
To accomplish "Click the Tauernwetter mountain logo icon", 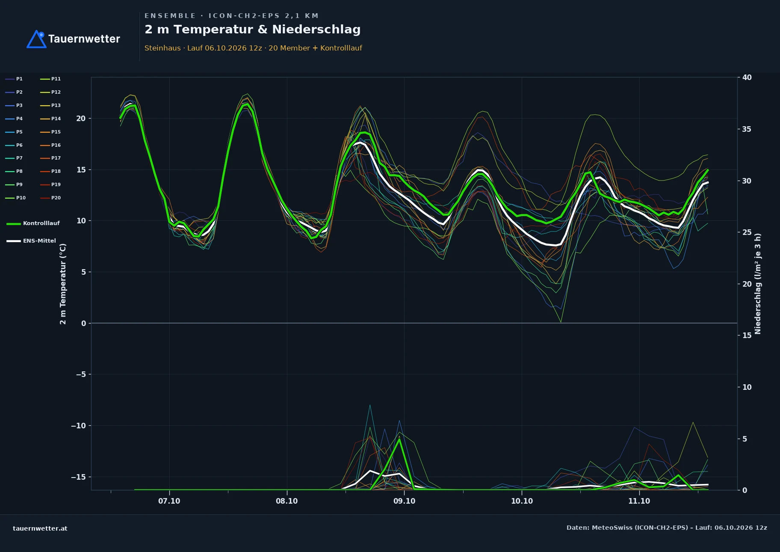I will click(x=36, y=39).
